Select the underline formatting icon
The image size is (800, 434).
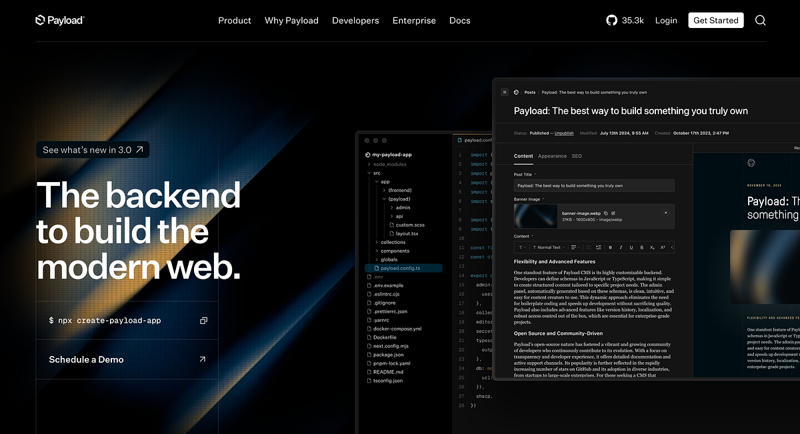(x=631, y=247)
